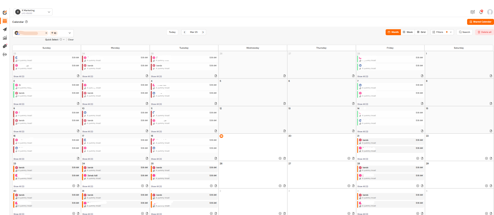
Task: Open the user profile avatar
Action: click(490, 12)
